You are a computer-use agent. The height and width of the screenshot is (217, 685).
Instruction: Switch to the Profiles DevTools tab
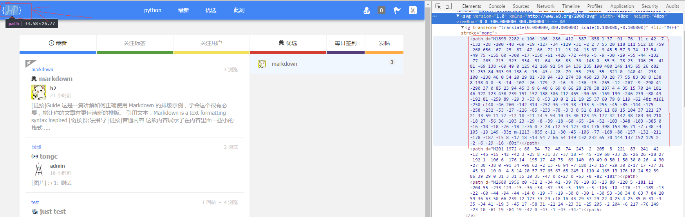coord(595,6)
